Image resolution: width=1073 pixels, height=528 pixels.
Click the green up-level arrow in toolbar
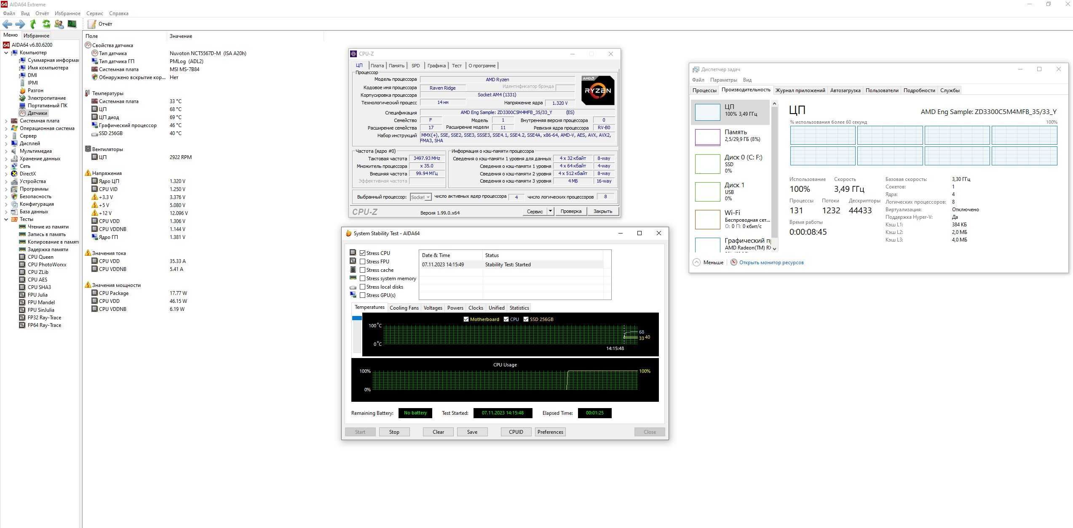tap(33, 24)
